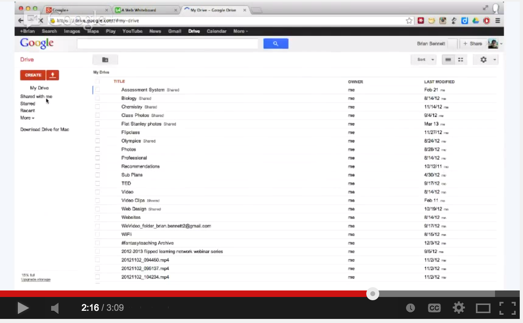The image size is (523, 323).
Task: Check the TED folder checkbox
Action: click(97, 183)
